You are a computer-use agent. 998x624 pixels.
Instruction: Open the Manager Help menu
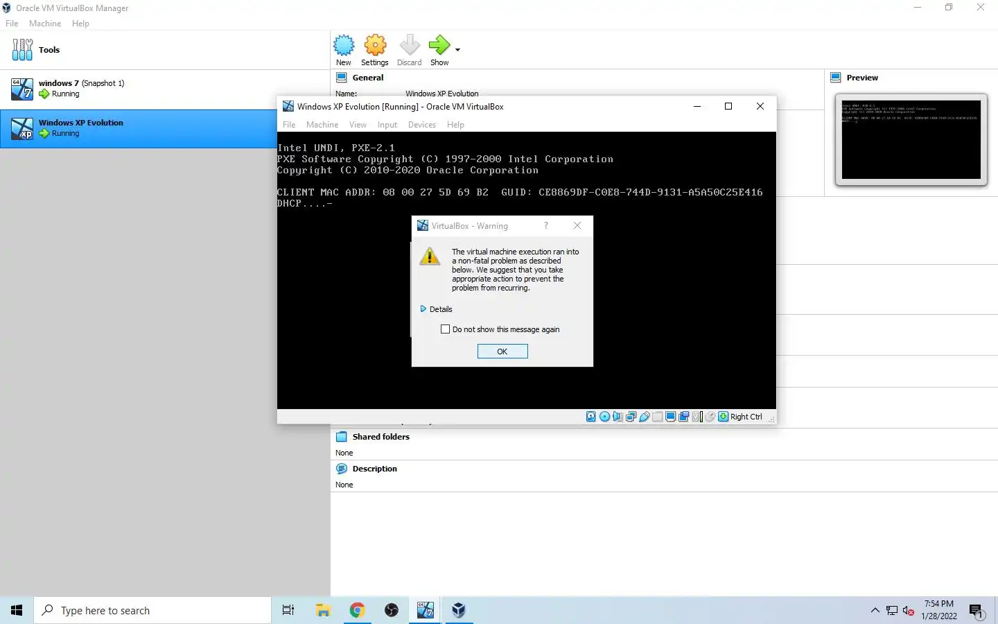80,24
